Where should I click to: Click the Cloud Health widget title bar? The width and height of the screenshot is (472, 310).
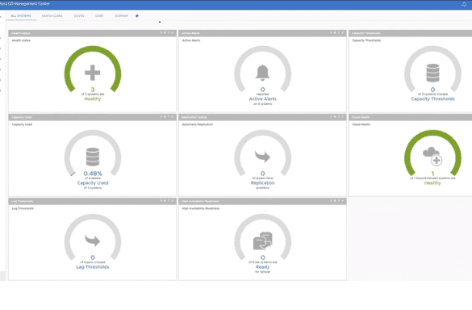tap(411, 117)
